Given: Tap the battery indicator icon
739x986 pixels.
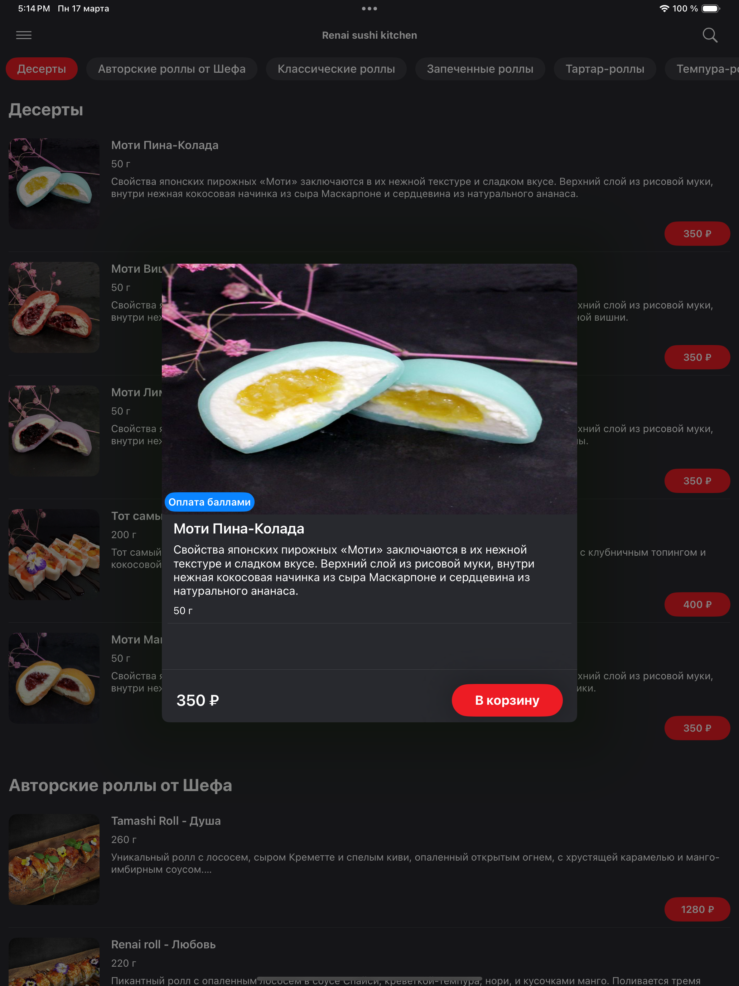Looking at the screenshot, I should pos(711,9).
